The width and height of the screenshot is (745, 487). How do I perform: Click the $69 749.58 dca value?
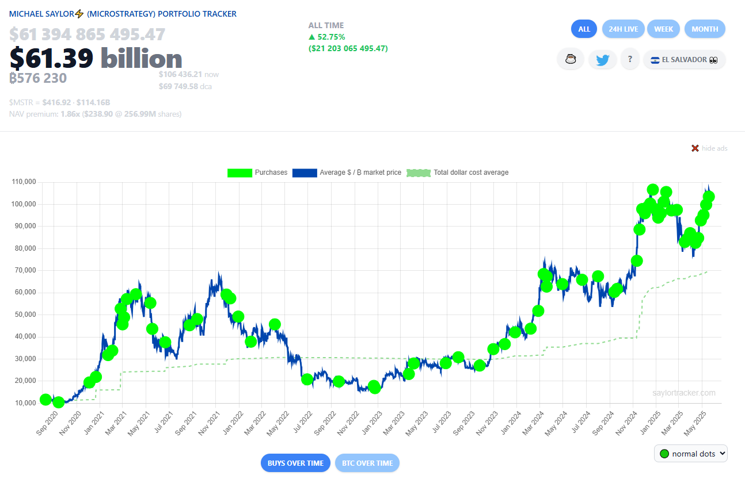pos(187,86)
